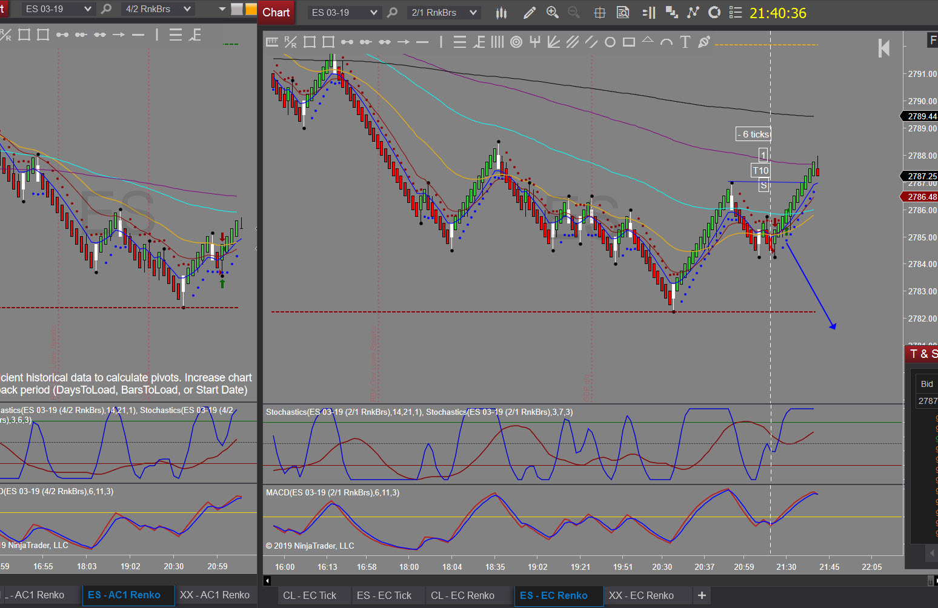Click the orange color swatch in left chart
The height and width of the screenshot is (608, 938).
251,9
